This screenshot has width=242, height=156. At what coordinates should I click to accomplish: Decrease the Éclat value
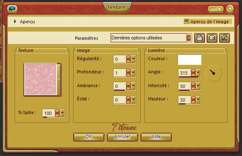[128, 102]
